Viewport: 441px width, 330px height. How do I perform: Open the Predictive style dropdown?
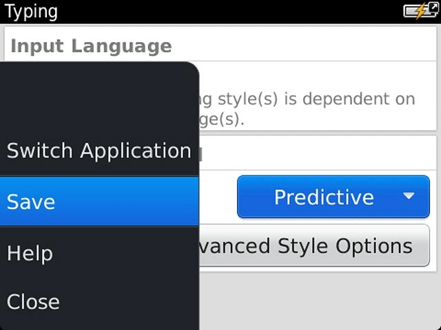pos(324,197)
